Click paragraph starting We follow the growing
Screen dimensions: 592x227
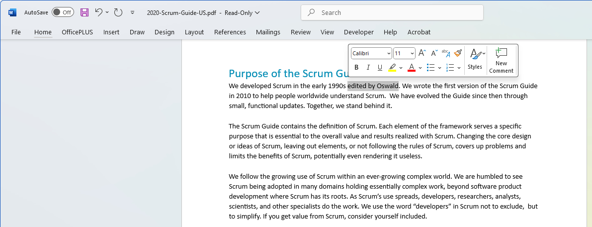pos(383,196)
